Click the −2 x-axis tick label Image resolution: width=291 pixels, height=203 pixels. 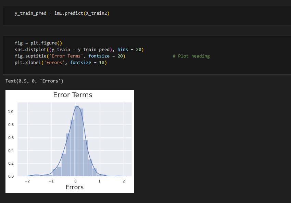(x=27, y=181)
